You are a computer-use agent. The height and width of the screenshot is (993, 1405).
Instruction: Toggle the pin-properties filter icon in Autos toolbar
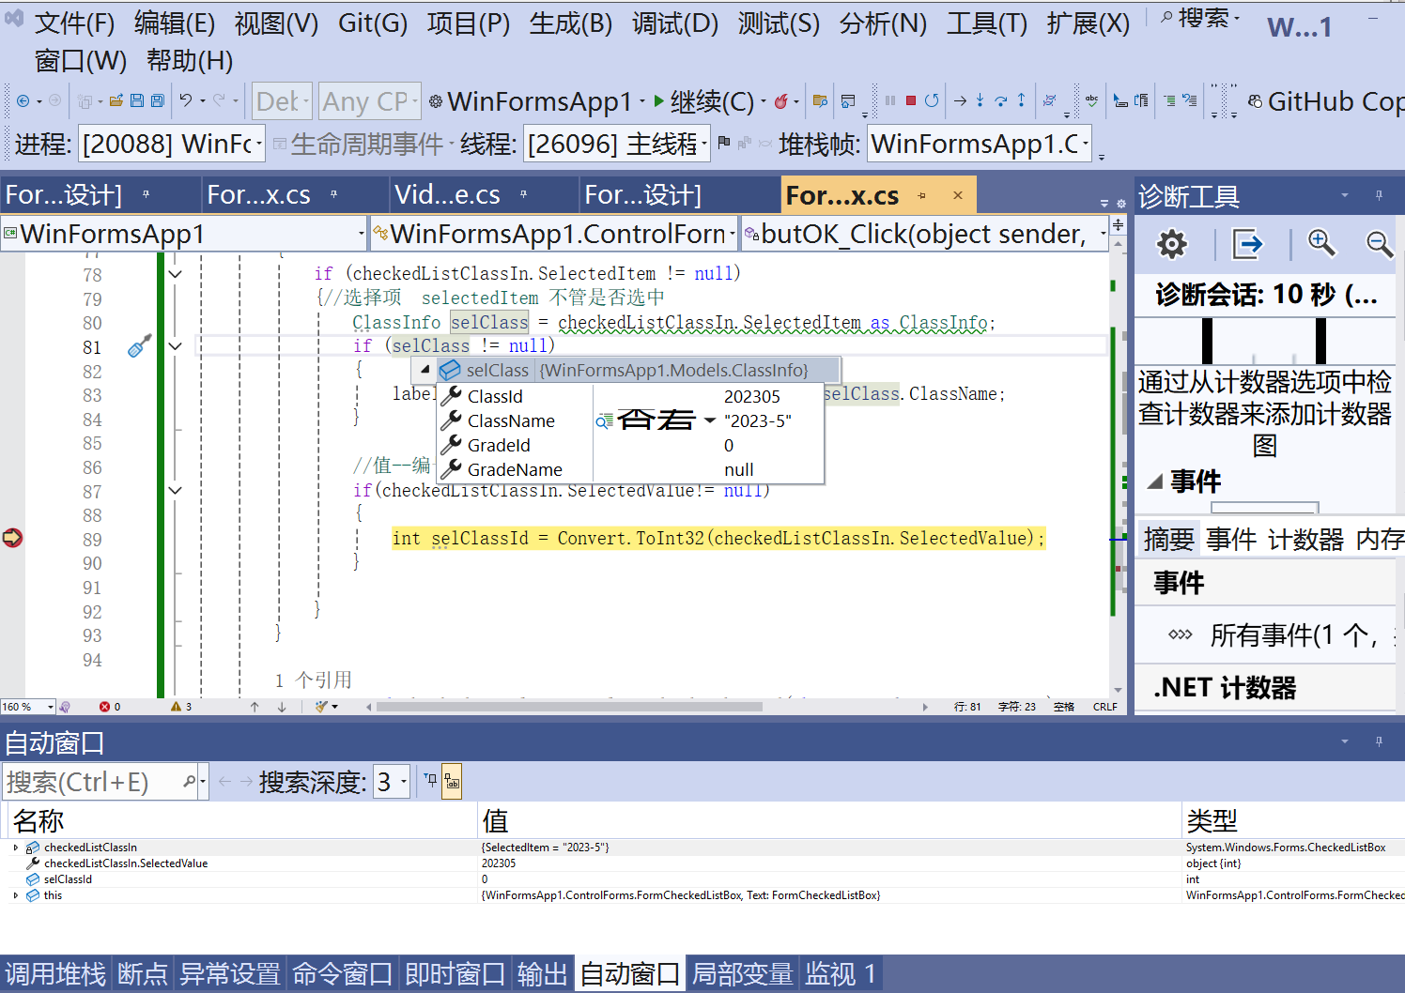click(430, 780)
